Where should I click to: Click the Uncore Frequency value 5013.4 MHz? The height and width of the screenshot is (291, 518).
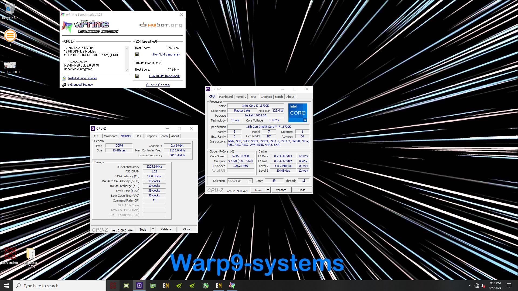(x=177, y=155)
